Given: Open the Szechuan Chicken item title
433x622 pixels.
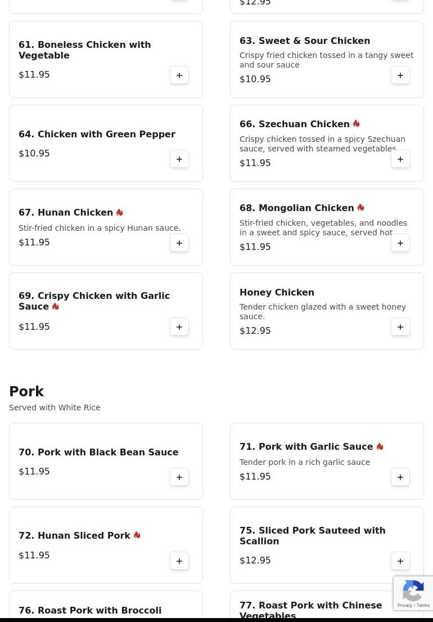Looking at the screenshot, I should pyautogui.click(x=294, y=124).
